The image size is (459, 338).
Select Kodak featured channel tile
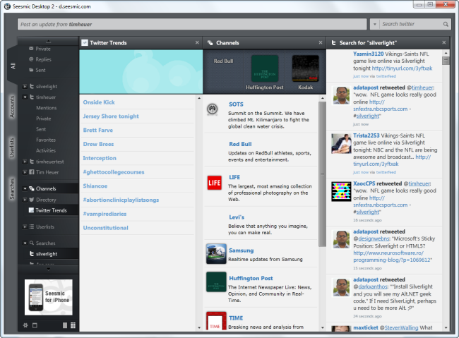(305, 72)
